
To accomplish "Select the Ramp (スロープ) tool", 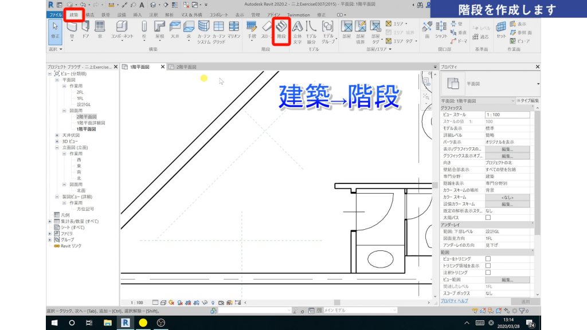I will (x=267, y=27).
